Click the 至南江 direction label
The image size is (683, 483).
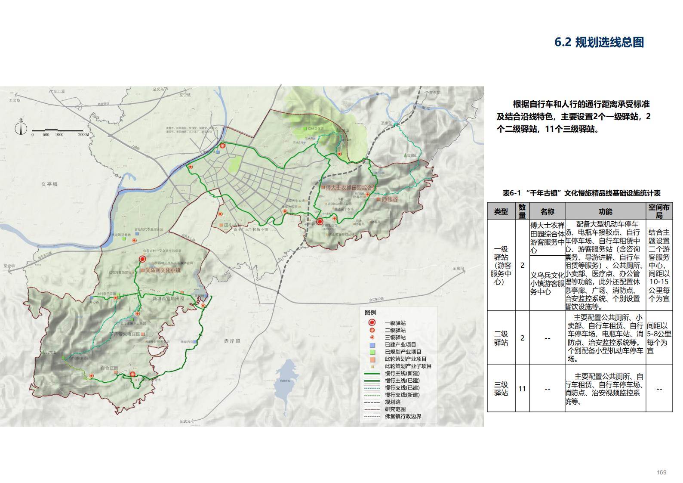click(x=387, y=123)
